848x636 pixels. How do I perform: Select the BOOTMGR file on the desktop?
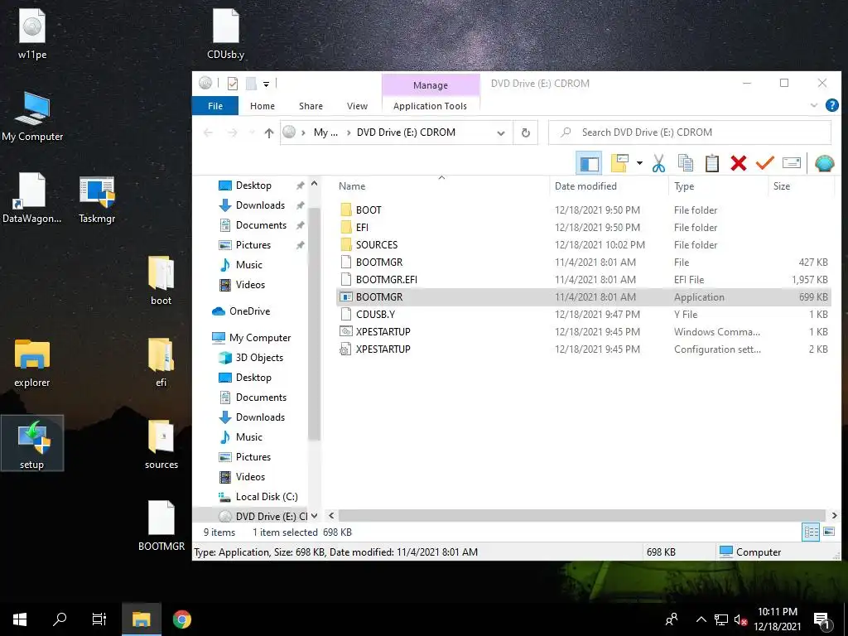161,526
